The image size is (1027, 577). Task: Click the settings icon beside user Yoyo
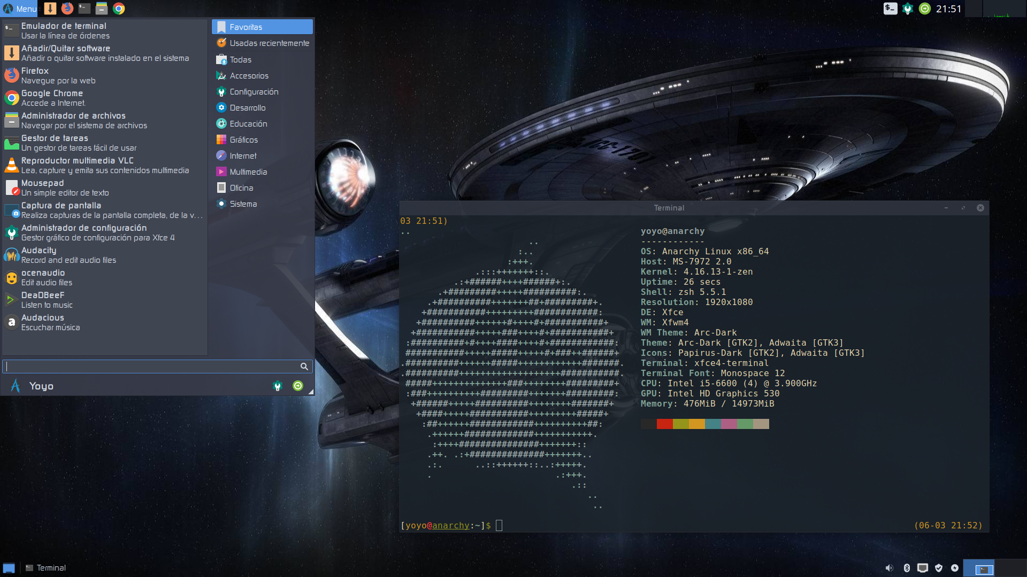click(278, 386)
